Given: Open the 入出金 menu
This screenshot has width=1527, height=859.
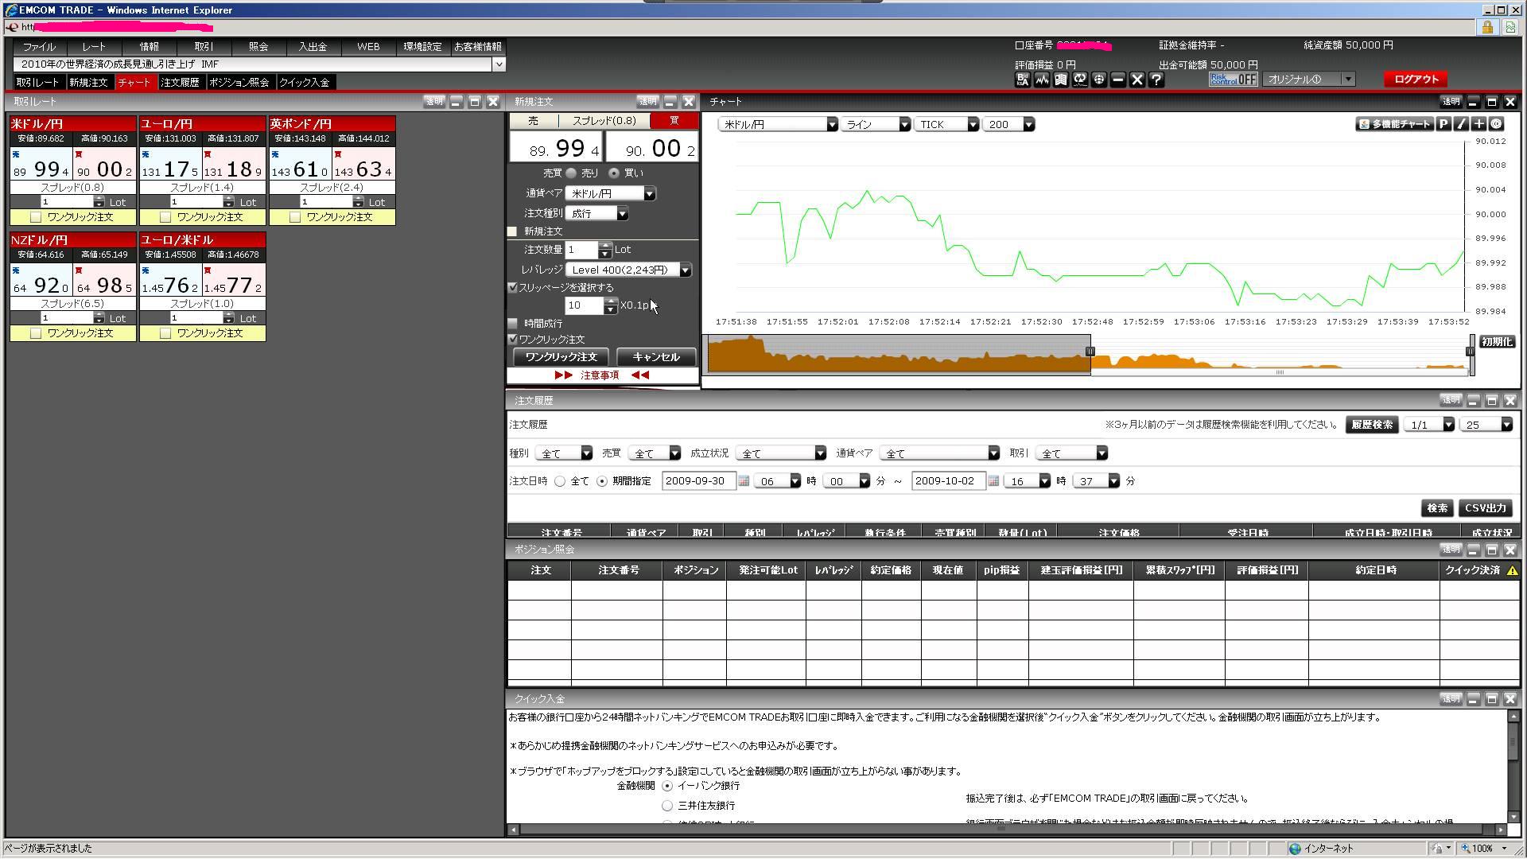Looking at the screenshot, I should point(313,47).
